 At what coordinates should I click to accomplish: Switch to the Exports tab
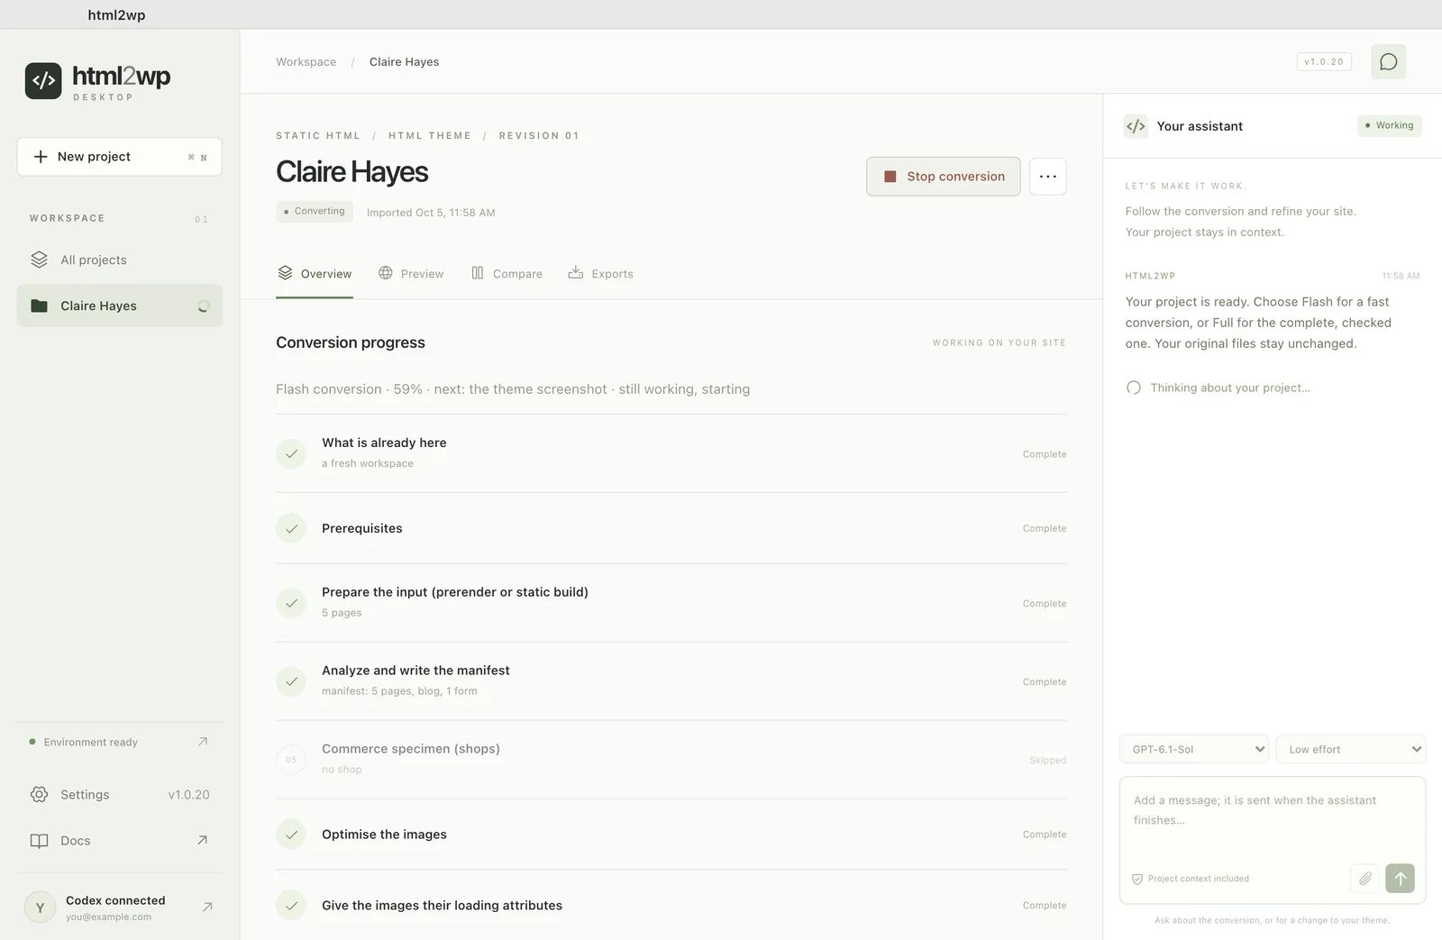click(600, 274)
